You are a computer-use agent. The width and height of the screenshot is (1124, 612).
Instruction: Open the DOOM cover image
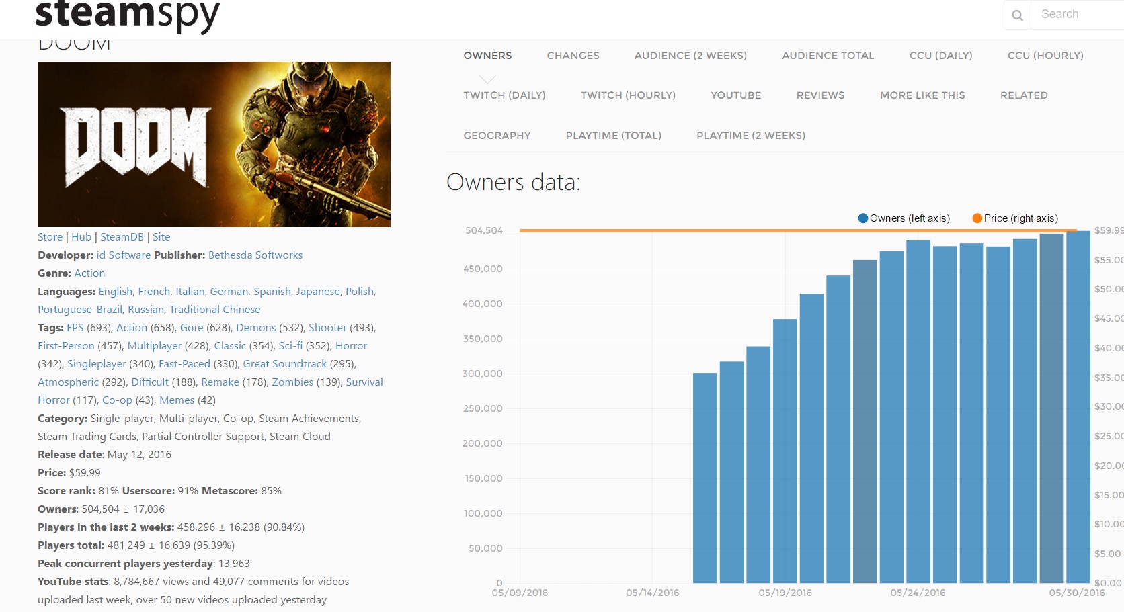tap(214, 144)
